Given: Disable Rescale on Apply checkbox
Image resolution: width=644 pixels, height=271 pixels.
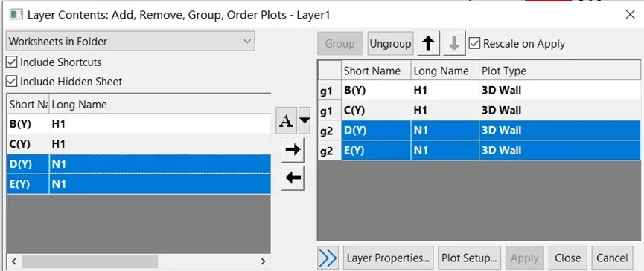Looking at the screenshot, I should 474,43.
